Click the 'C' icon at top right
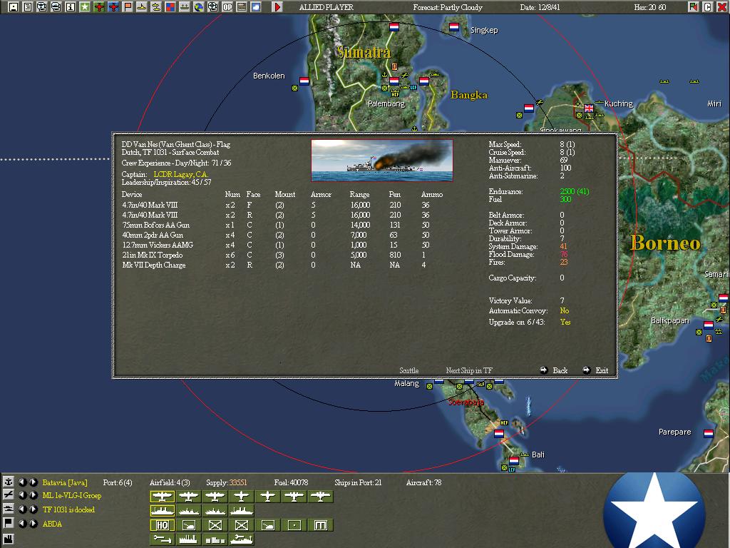 point(708,7)
